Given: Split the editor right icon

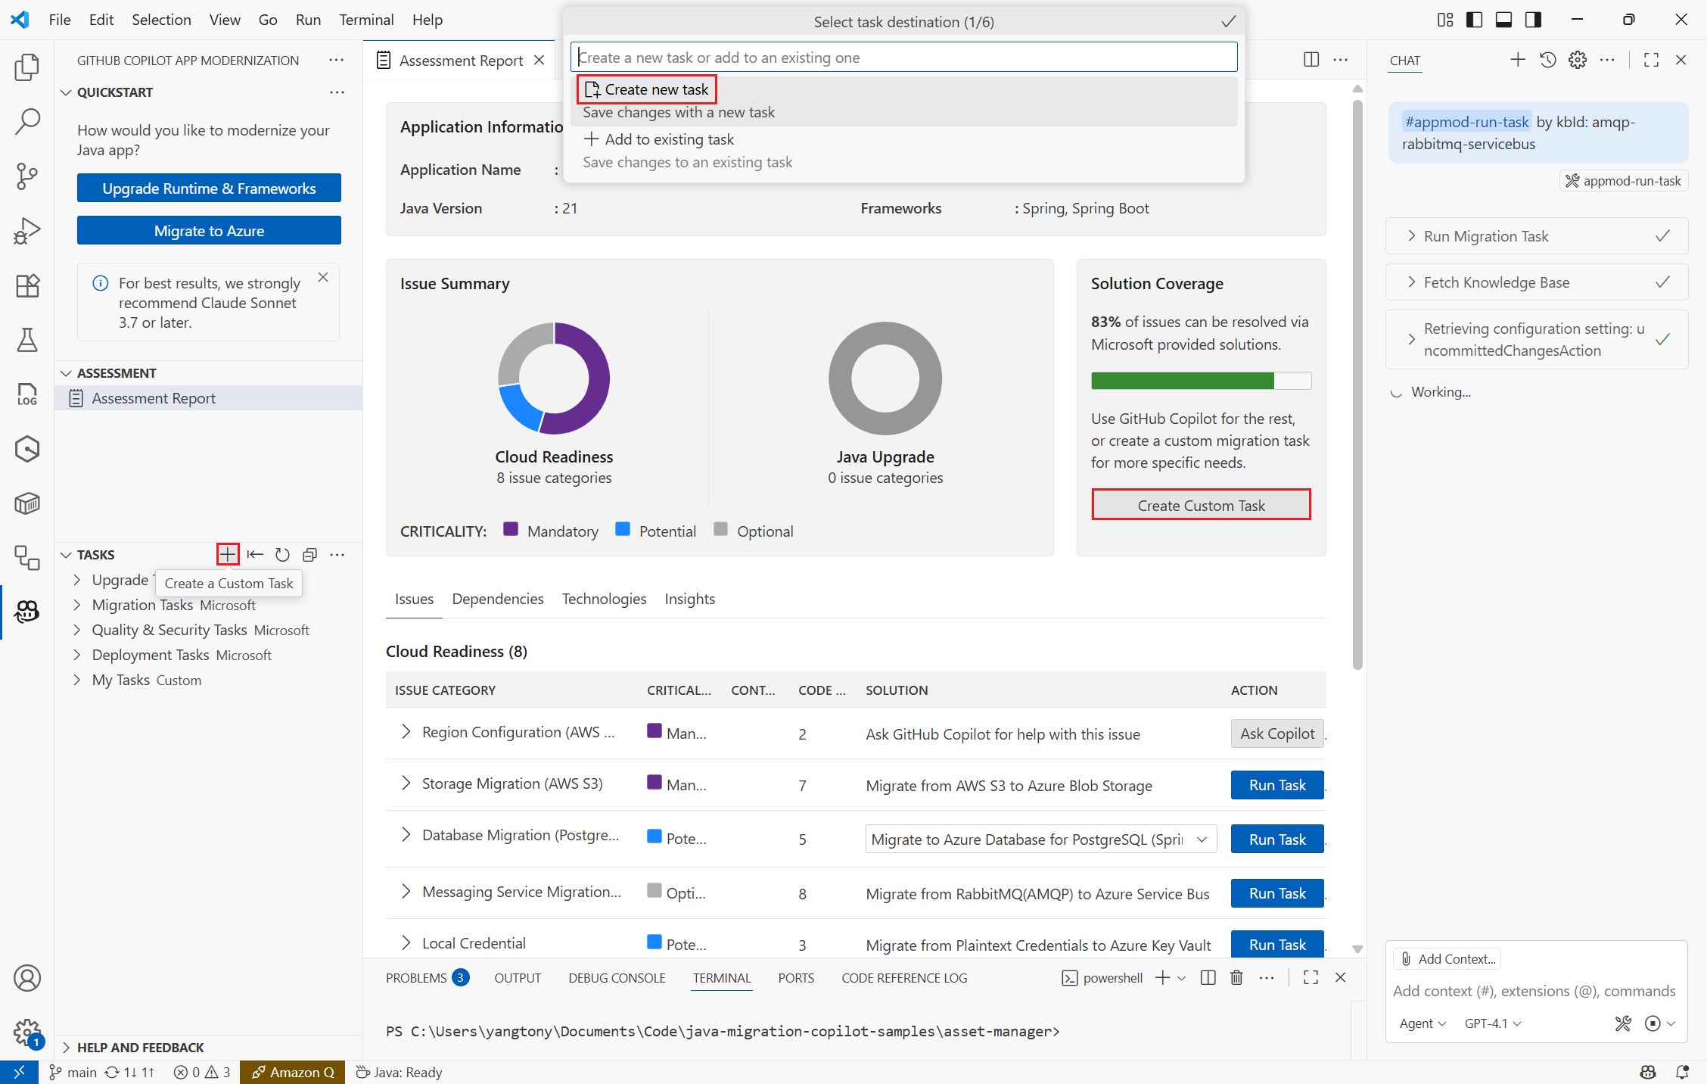Looking at the screenshot, I should [x=1311, y=60].
